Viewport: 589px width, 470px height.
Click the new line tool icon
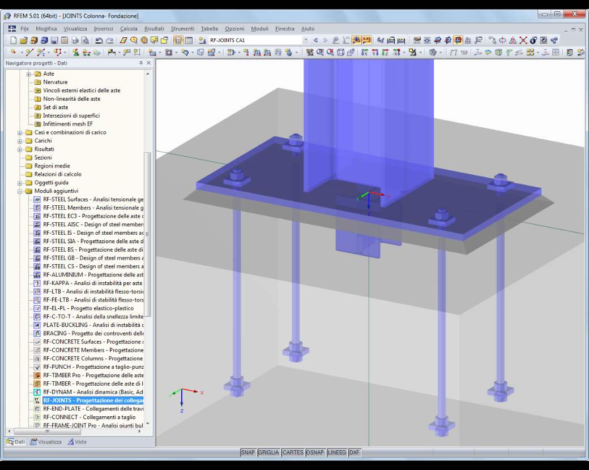click(x=29, y=52)
